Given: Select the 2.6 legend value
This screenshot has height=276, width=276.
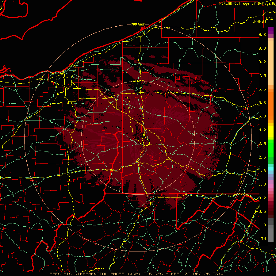Looking at the screenshot, I should point(262,157).
